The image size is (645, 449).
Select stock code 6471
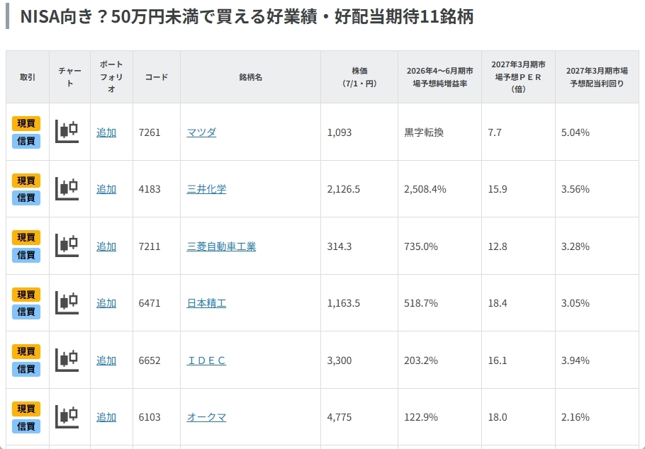pos(150,303)
